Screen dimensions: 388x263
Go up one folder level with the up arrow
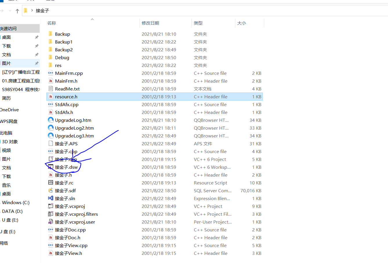17,11
